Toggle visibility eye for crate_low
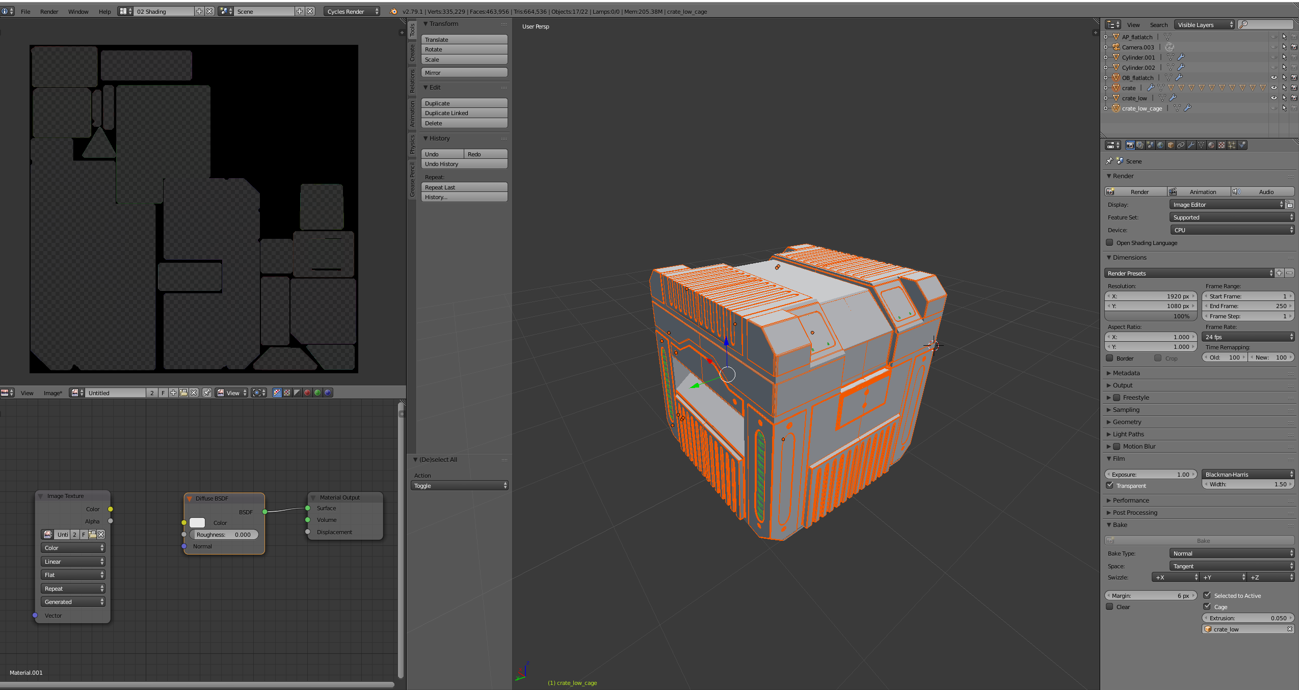The image size is (1299, 690). pyautogui.click(x=1274, y=98)
